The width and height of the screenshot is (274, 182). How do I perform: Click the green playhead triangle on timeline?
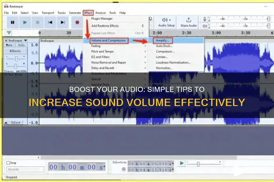[9, 32]
